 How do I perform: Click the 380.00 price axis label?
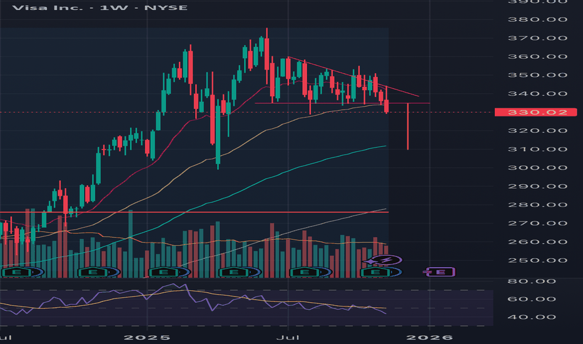click(x=537, y=20)
